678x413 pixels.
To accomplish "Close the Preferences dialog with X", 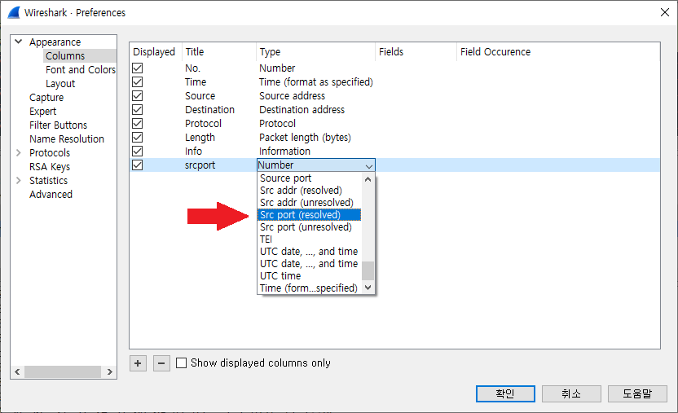I will click(665, 12).
